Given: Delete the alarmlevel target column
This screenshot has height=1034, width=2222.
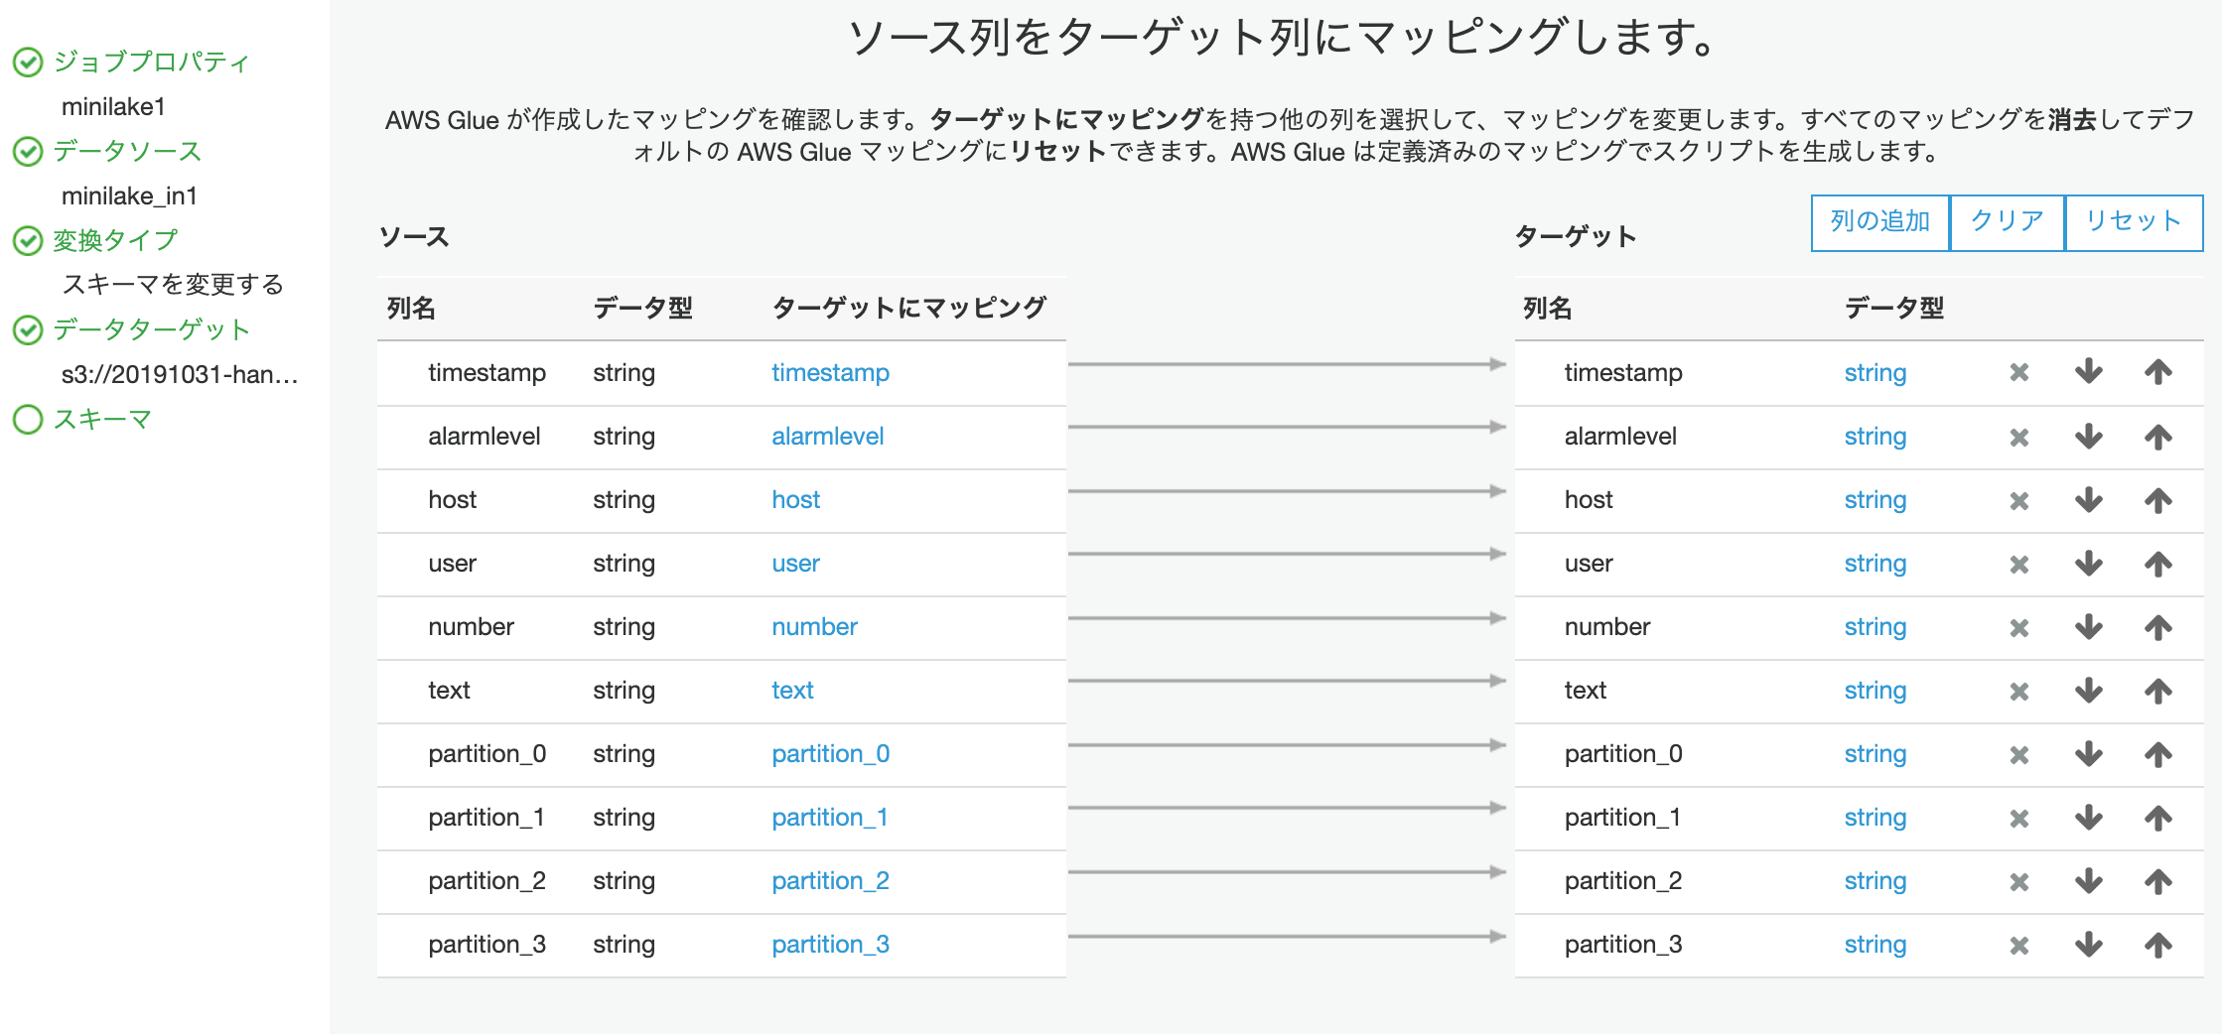Looking at the screenshot, I should pos(2018,437).
